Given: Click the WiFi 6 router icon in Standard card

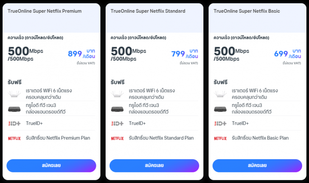Looking at the screenshot, I should click(x=118, y=94).
